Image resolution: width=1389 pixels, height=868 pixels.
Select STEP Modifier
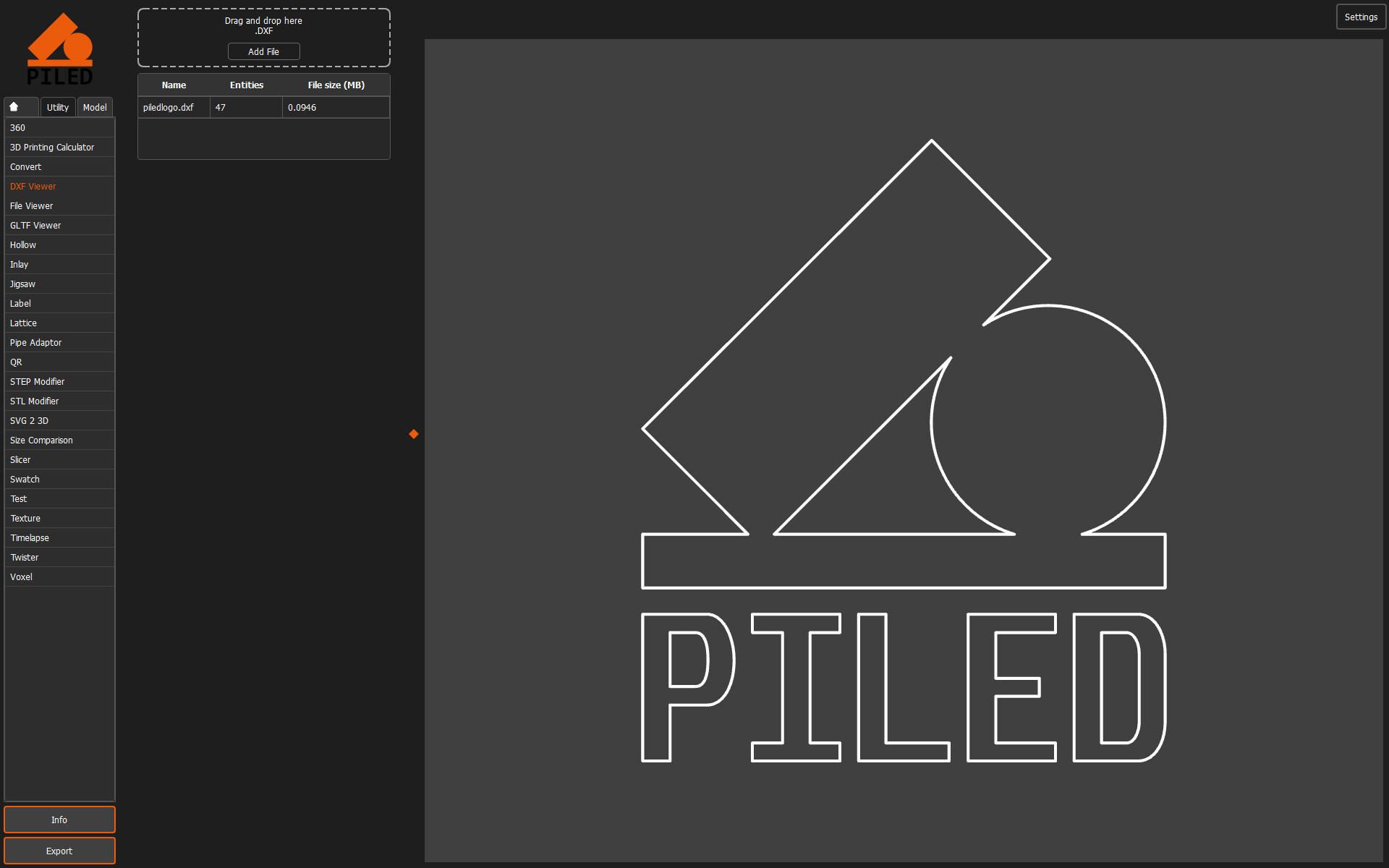click(59, 381)
